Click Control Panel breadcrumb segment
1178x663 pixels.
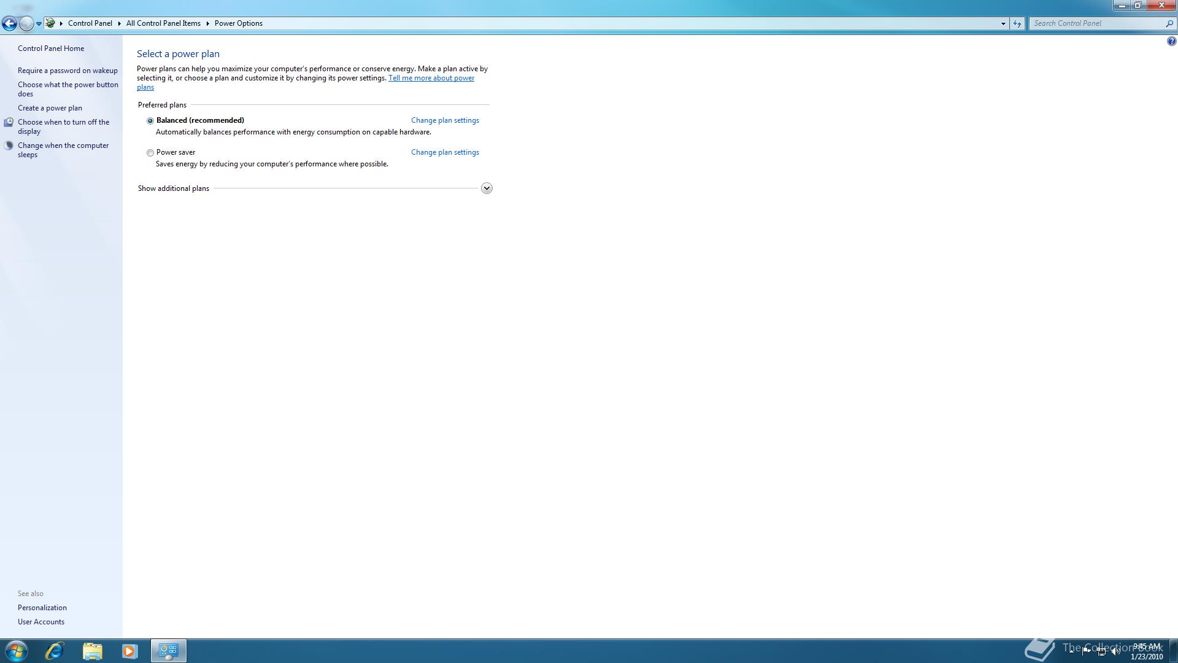(90, 23)
